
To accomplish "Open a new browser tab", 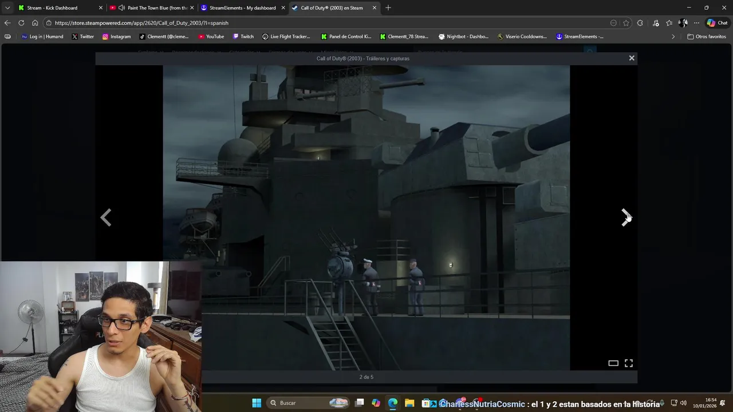I will pyautogui.click(x=388, y=8).
